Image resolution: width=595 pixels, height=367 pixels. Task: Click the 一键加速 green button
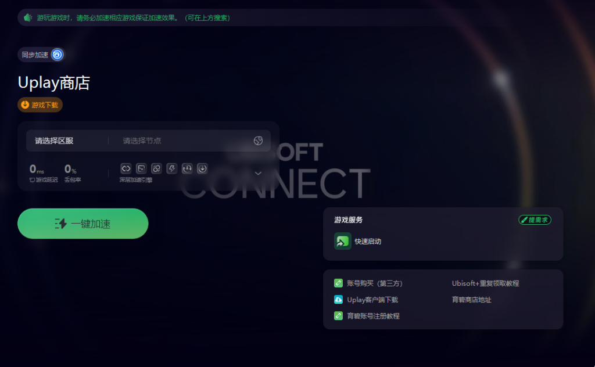pos(83,224)
